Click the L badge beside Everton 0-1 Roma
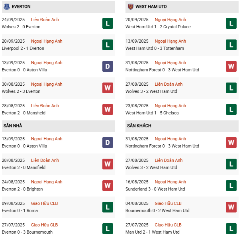 [x=108, y=207]
